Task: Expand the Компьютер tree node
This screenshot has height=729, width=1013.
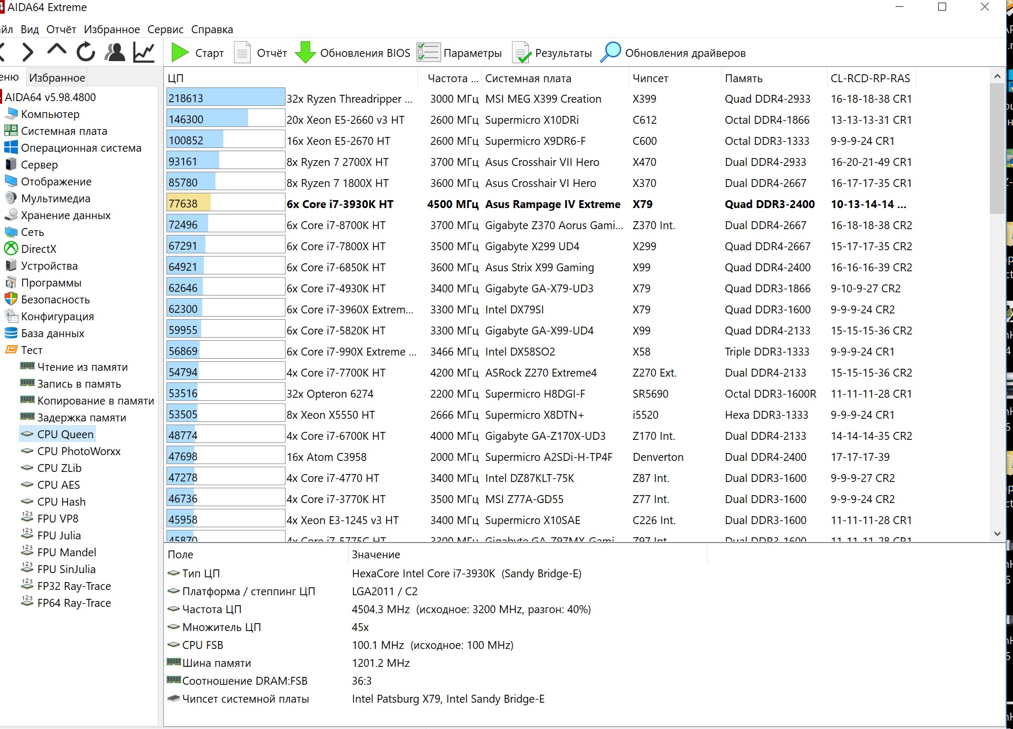Action: pyautogui.click(x=50, y=114)
